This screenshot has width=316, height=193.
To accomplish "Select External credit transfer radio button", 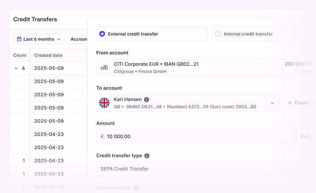I will pyautogui.click(x=102, y=34).
